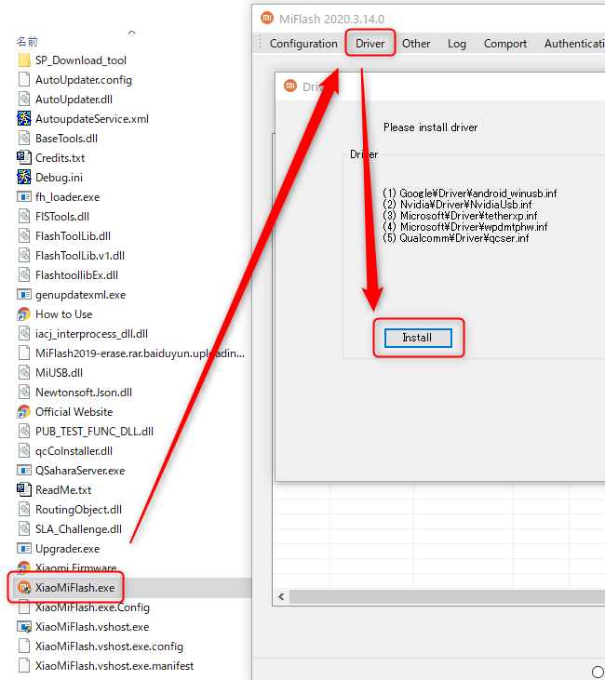Select MiFlash2019-erase.rar.baiduyun file name
Image resolution: width=605 pixels, height=680 pixels.
pos(140,353)
